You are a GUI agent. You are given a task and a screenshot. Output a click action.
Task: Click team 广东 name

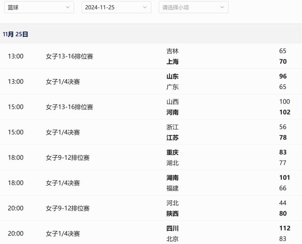click(173, 87)
